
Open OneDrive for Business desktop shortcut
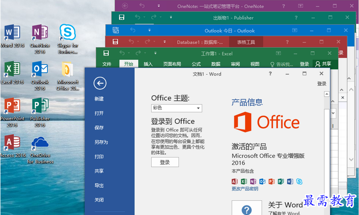(x=40, y=150)
